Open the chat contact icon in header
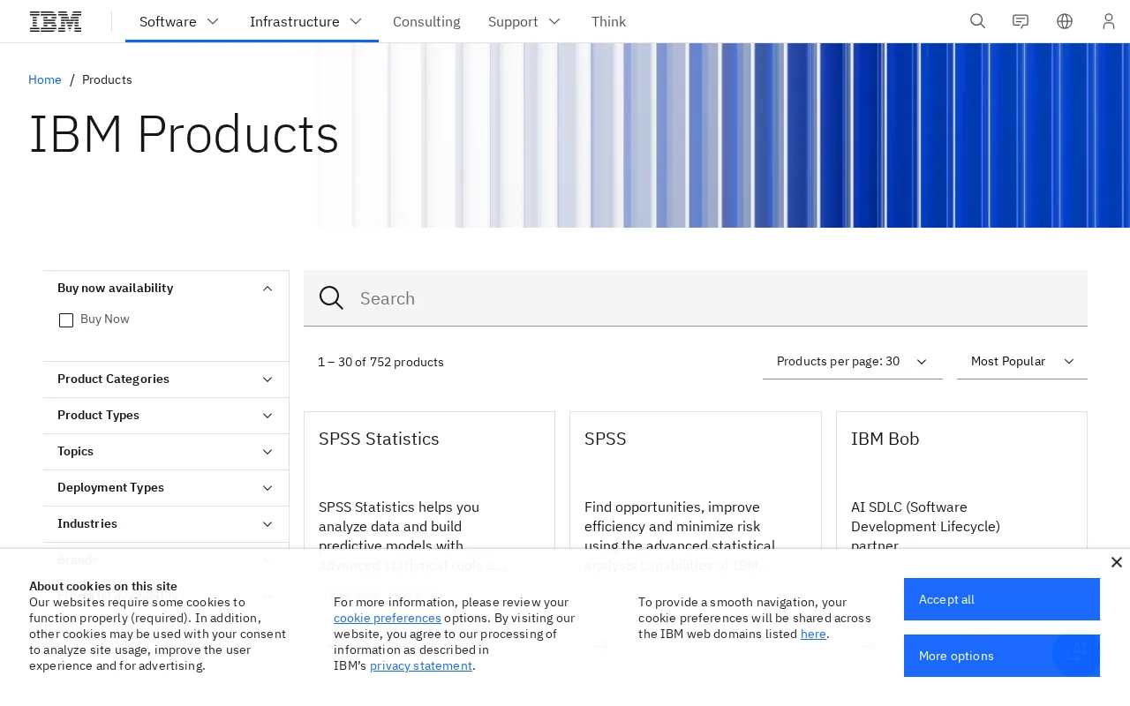The width and height of the screenshot is (1130, 706). click(x=1021, y=21)
